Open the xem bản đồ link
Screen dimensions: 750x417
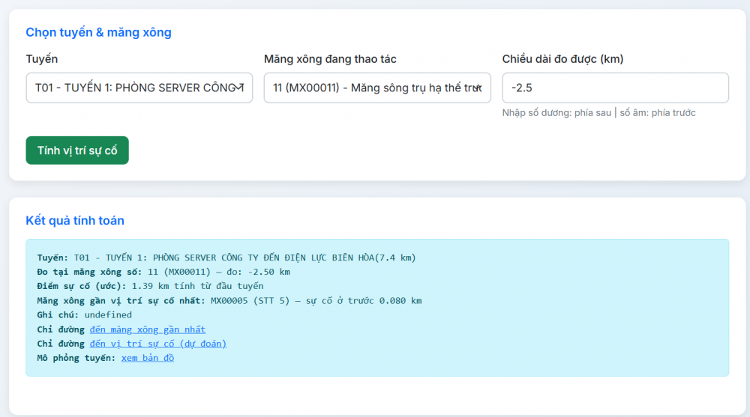(x=147, y=359)
